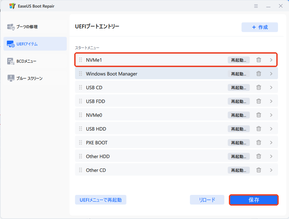Expand the NVMe0 entry arrow
Image resolution: width=289 pixels, height=219 pixels.
pos(271,115)
